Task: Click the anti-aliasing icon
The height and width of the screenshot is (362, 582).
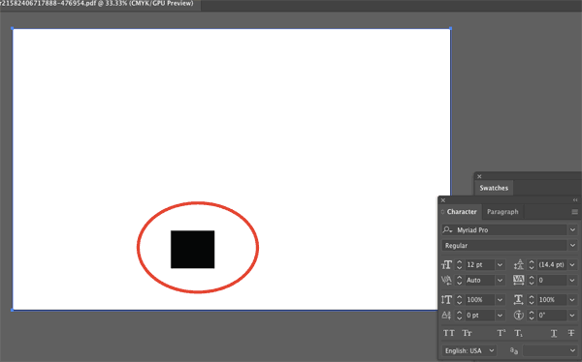Action: 514,350
